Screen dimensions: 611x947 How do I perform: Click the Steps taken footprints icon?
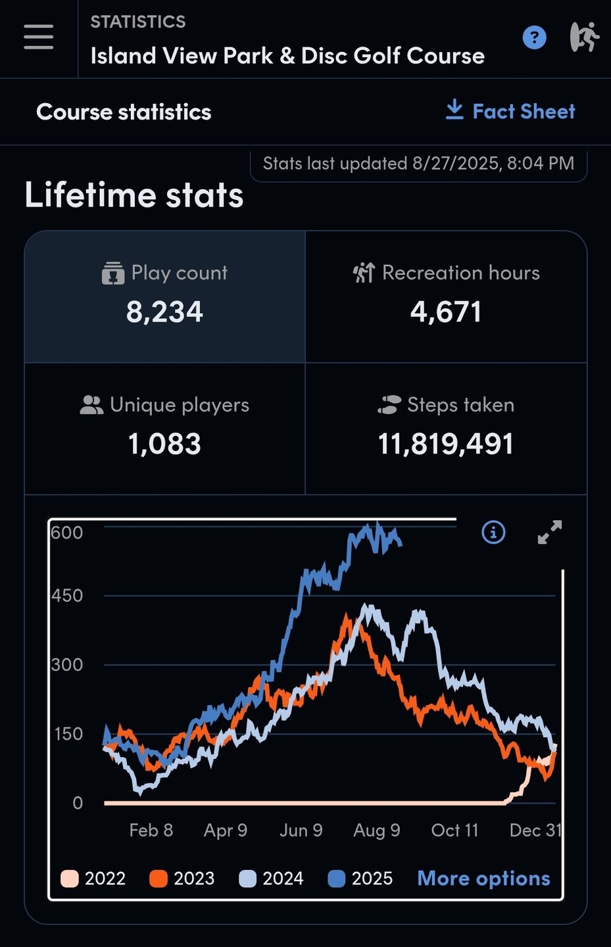[x=389, y=404]
